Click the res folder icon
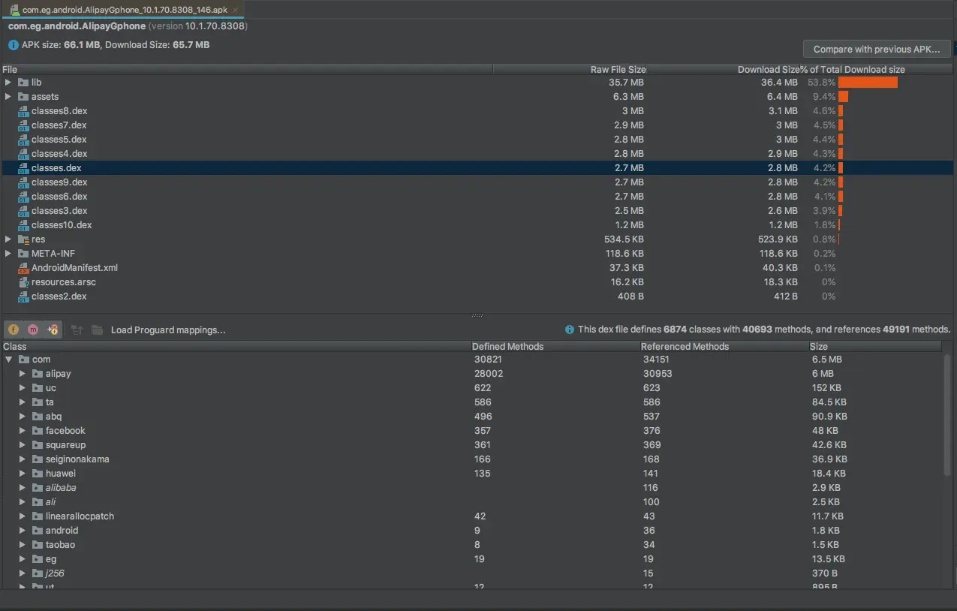This screenshot has width=957, height=611. click(23, 239)
